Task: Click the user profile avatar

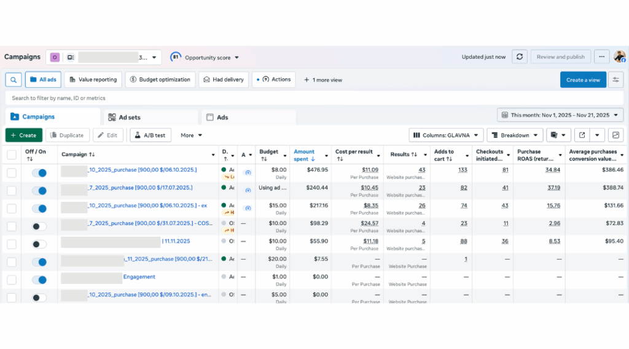Action: 619,57
